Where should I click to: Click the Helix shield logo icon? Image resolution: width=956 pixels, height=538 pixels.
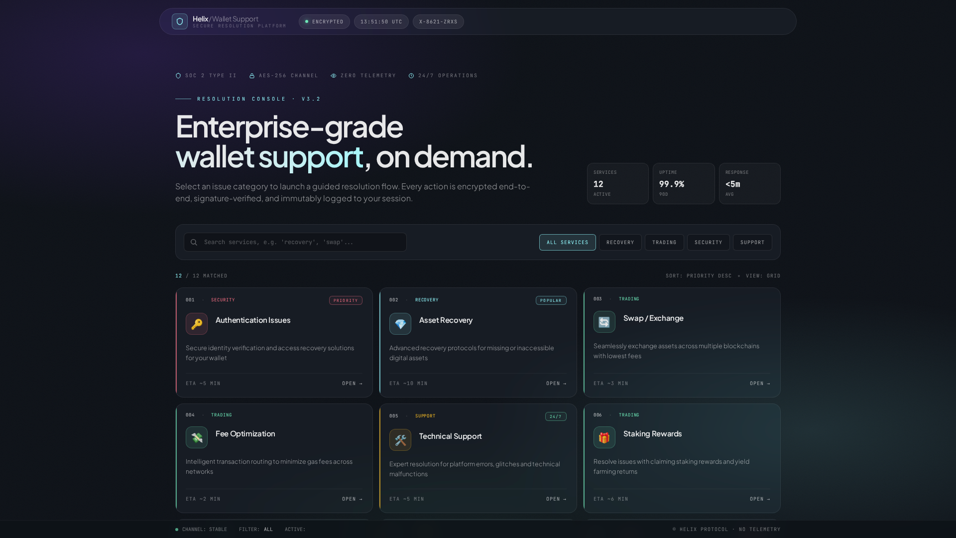coord(180,21)
